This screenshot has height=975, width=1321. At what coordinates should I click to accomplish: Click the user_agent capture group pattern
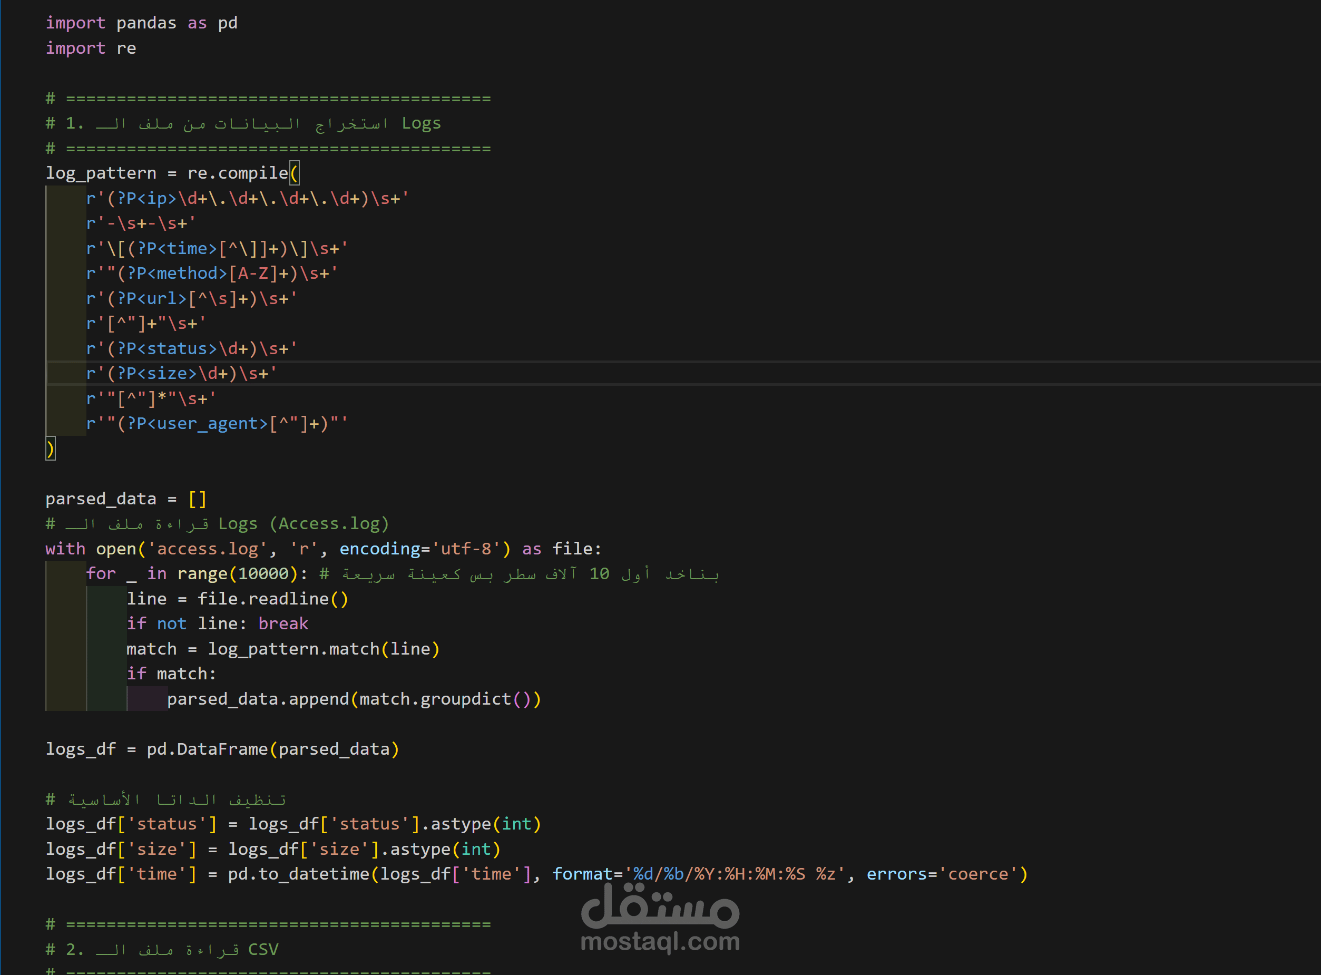coord(217,423)
